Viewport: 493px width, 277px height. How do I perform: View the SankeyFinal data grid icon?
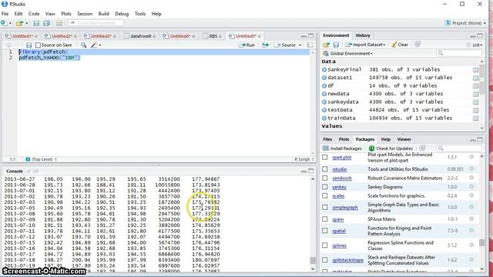coord(476,70)
